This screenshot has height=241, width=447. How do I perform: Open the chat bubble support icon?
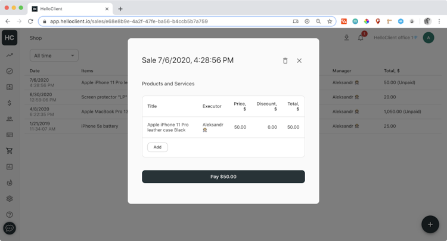coord(10,228)
